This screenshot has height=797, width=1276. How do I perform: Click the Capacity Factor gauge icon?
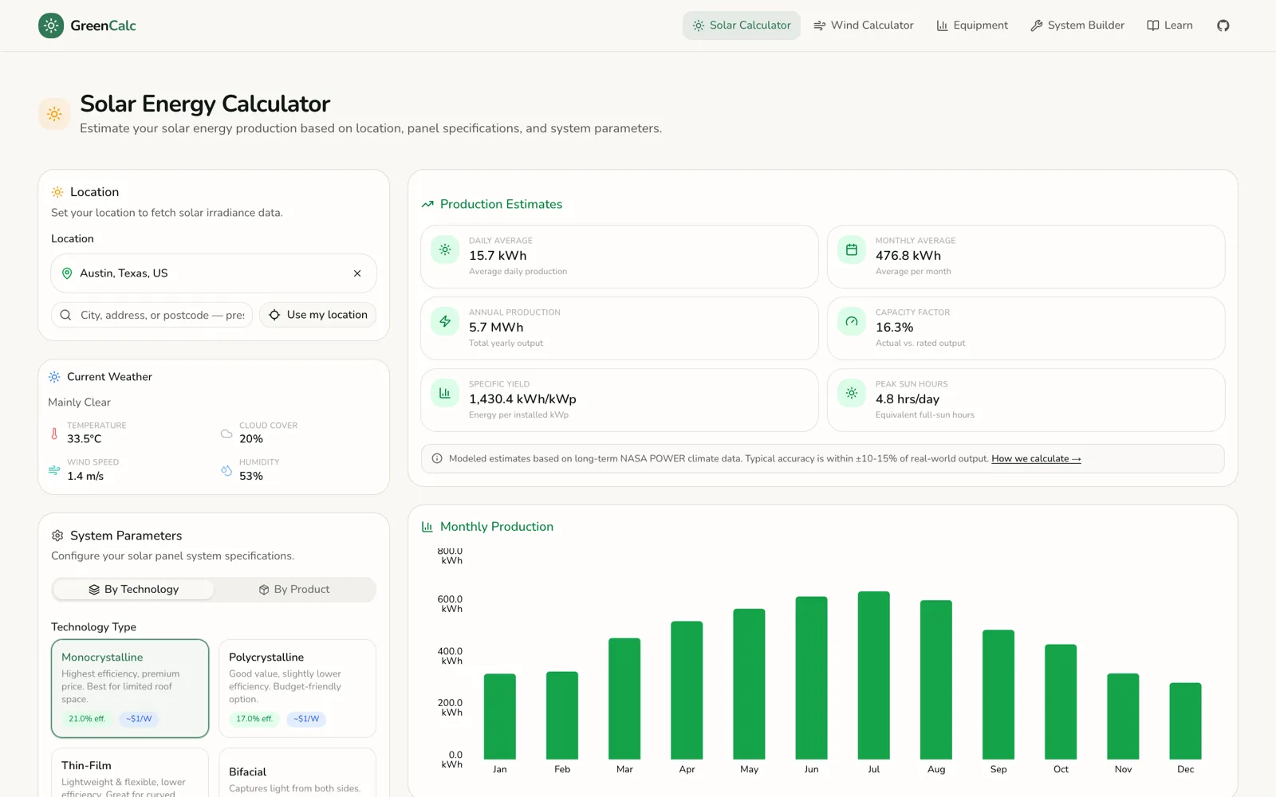pyautogui.click(x=852, y=321)
